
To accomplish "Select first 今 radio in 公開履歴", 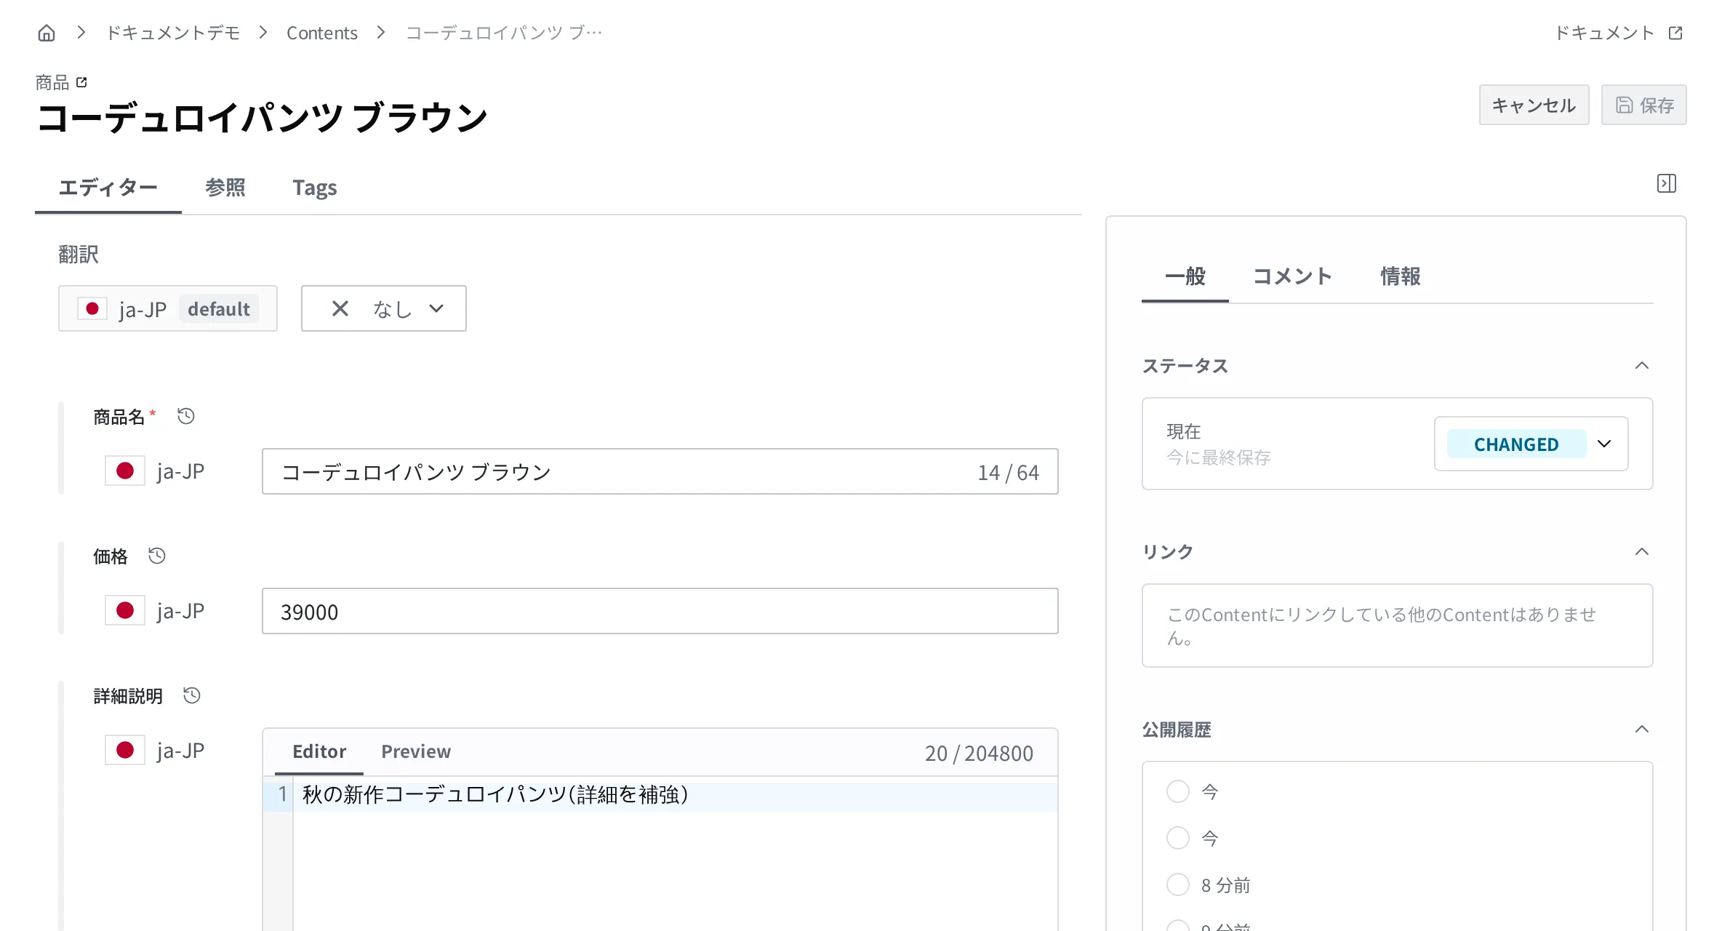I will 1178,791.
